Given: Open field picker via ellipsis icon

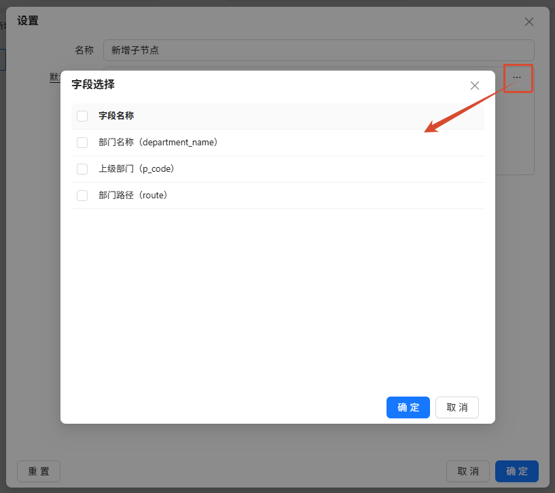Looking at the screenshot, I should click(517, 77).
